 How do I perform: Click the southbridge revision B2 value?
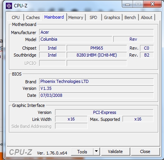tap(147, 55)
